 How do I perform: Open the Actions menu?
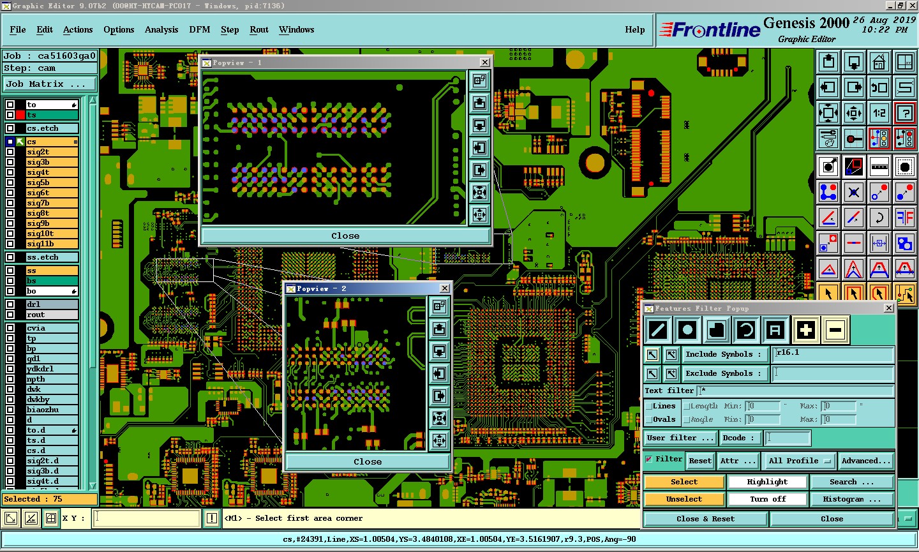point(78,29)
